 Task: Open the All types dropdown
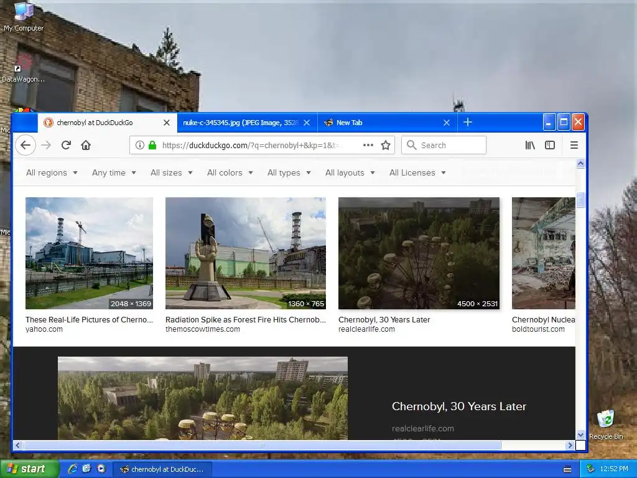(289, 173)
